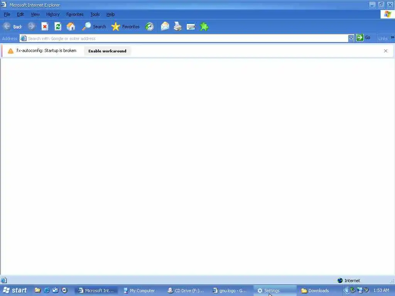Launch Internet Explorer from quick launch
Image resolution: width=395 pixels, height=296 pixels.
[x=47, y=291]
